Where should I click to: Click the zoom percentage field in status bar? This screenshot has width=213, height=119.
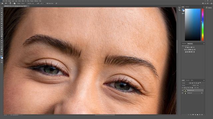point(5,115)
